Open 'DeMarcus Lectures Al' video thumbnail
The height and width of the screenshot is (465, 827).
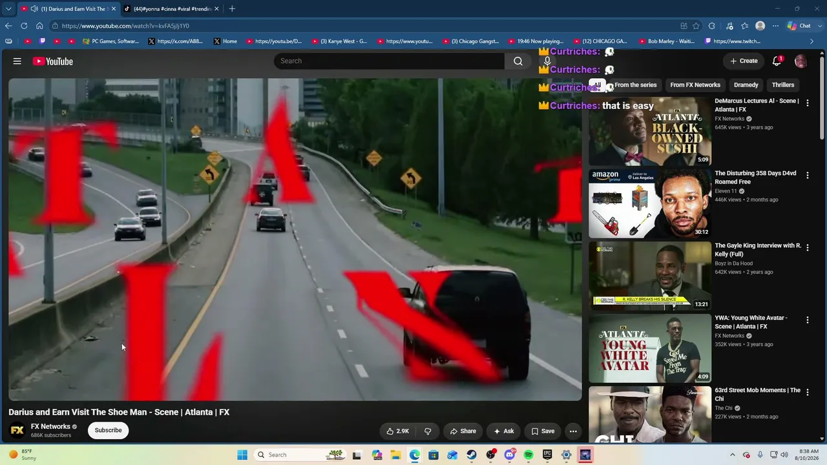650,131
